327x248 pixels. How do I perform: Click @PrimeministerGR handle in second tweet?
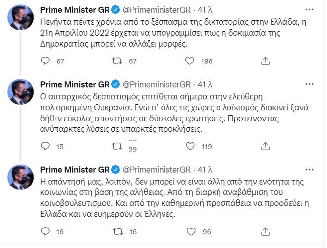[157, 83]
